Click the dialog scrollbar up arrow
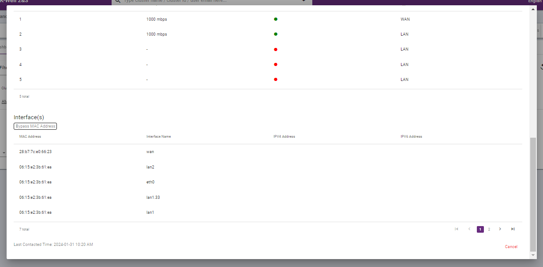The width and height of the screenshot is (543, 267). (x=533, y=9)
